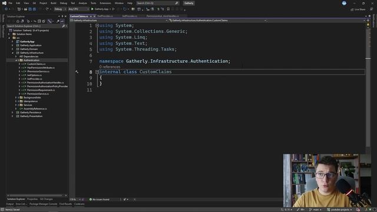Open the Any CPU platform dropdown
This screenshot has width=377, height=212.
(78, 9)
